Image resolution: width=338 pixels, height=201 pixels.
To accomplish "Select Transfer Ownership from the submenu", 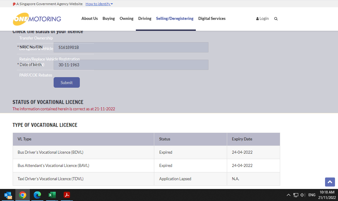I will pos(36,38).
